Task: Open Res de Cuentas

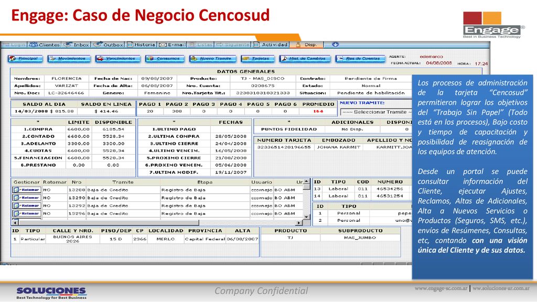Action: pyautogui.click(x=360, y=59)
